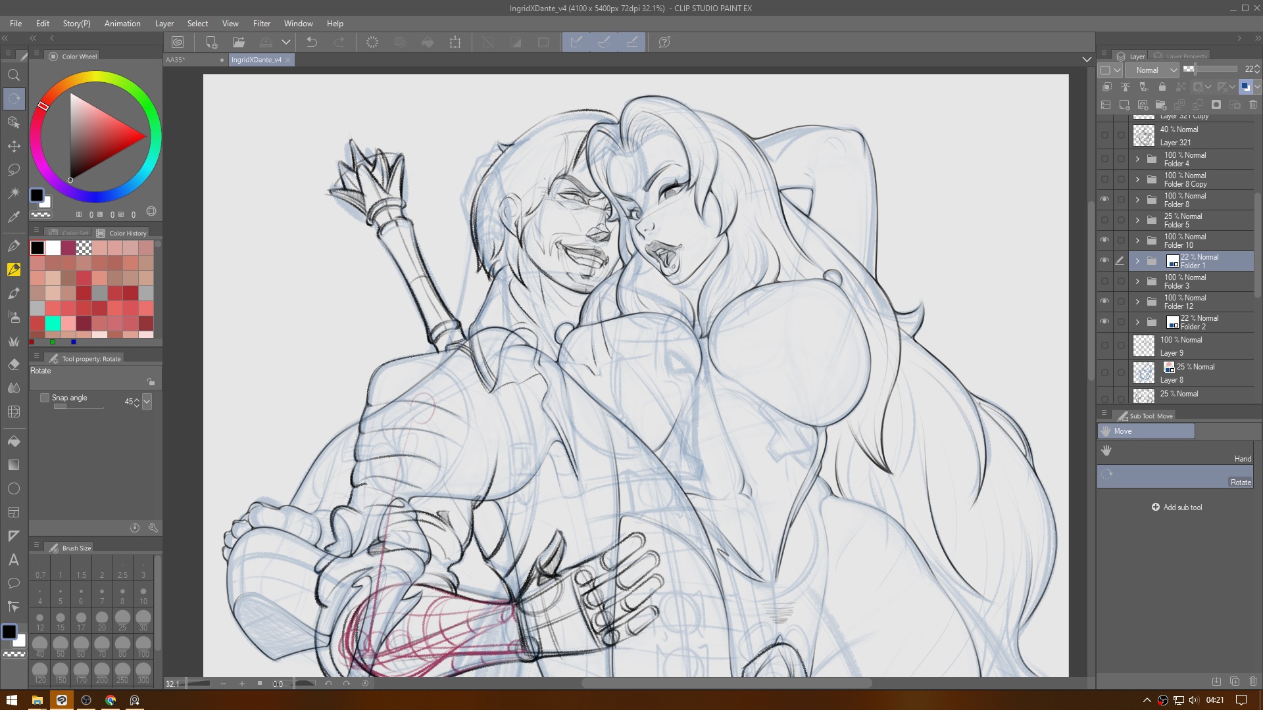Click the delete layer trash icon
Screen dimensions: 1263x710
coord(1253,105)
